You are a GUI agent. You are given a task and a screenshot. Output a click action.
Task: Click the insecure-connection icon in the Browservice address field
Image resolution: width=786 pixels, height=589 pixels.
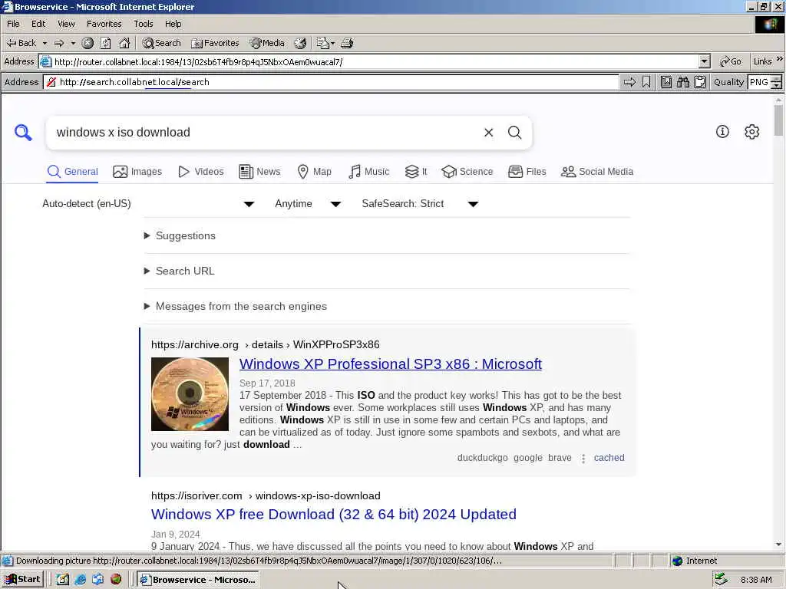tap(51, 82)
